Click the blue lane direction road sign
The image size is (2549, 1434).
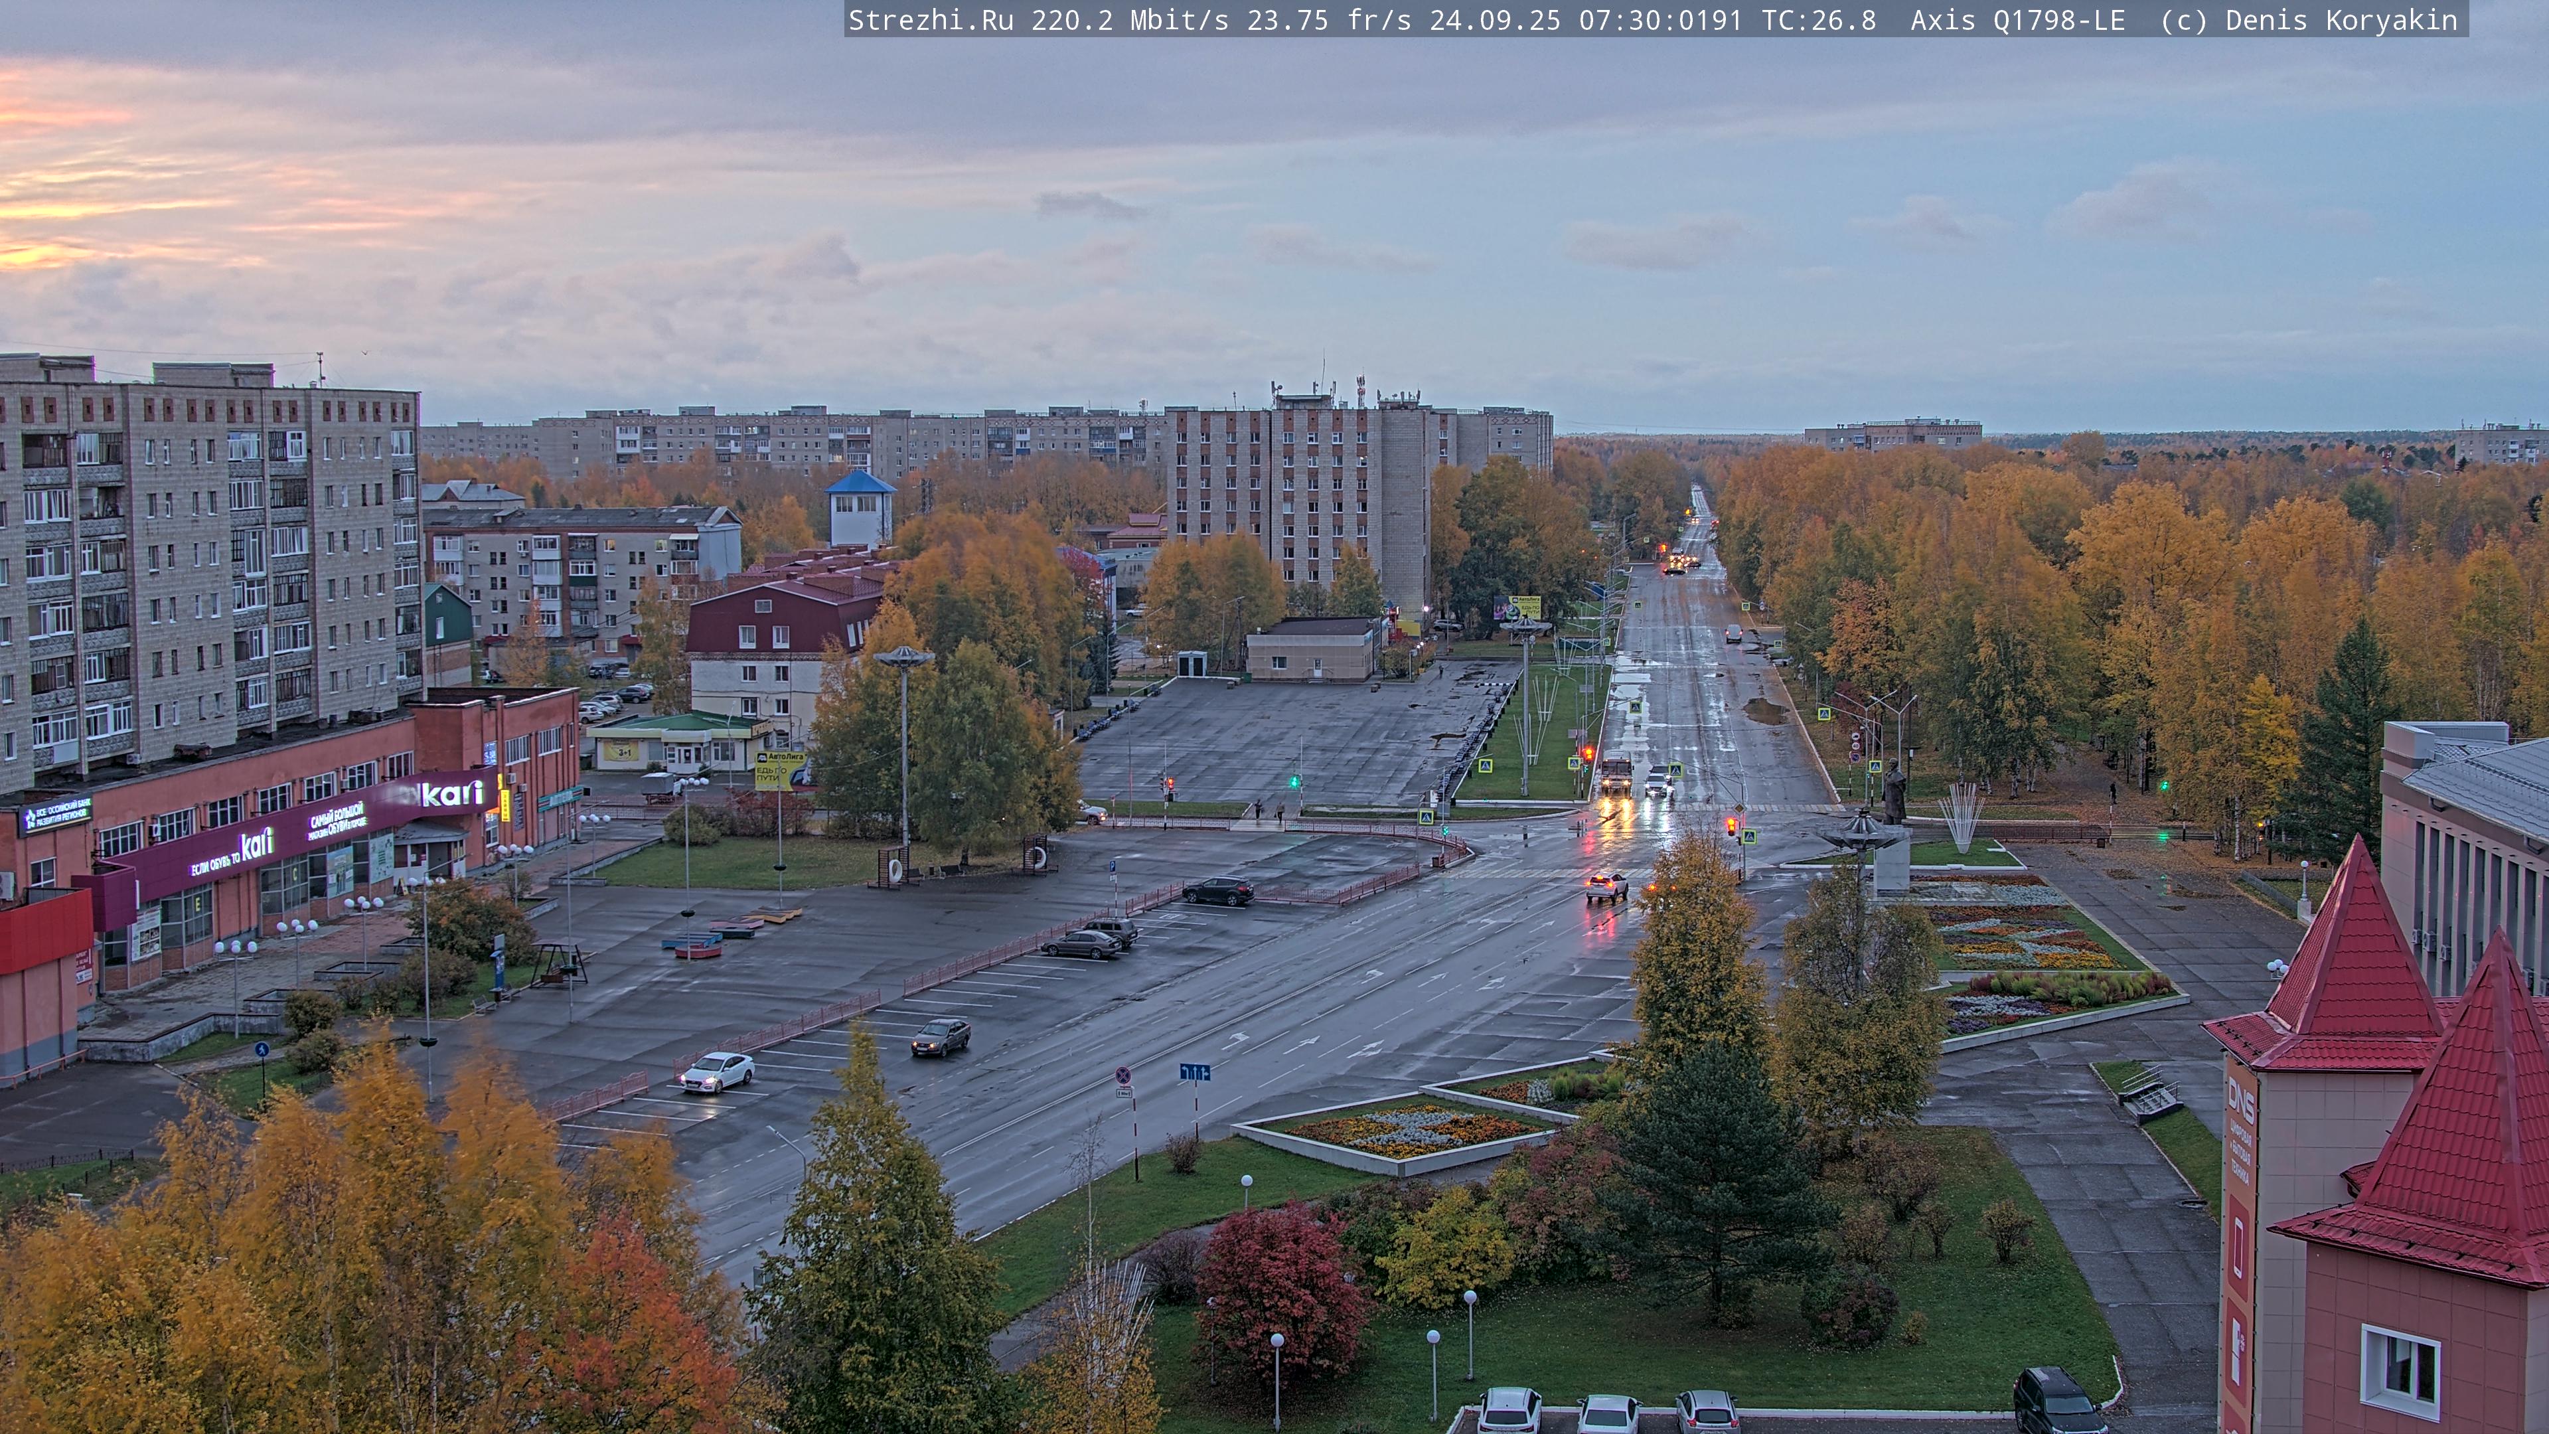[x=1194, y=1072]
